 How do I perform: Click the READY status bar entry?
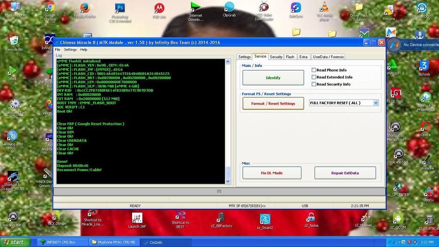135,206
